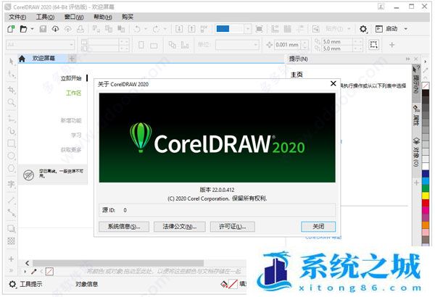Toggle landscape page orientation

click(154, 45)
